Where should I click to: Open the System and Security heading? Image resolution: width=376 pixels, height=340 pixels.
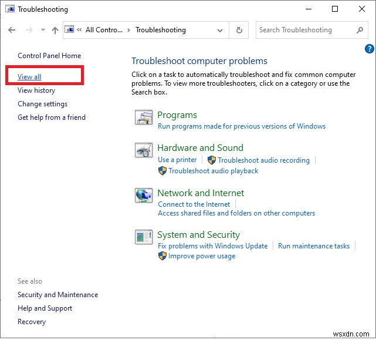199,235
